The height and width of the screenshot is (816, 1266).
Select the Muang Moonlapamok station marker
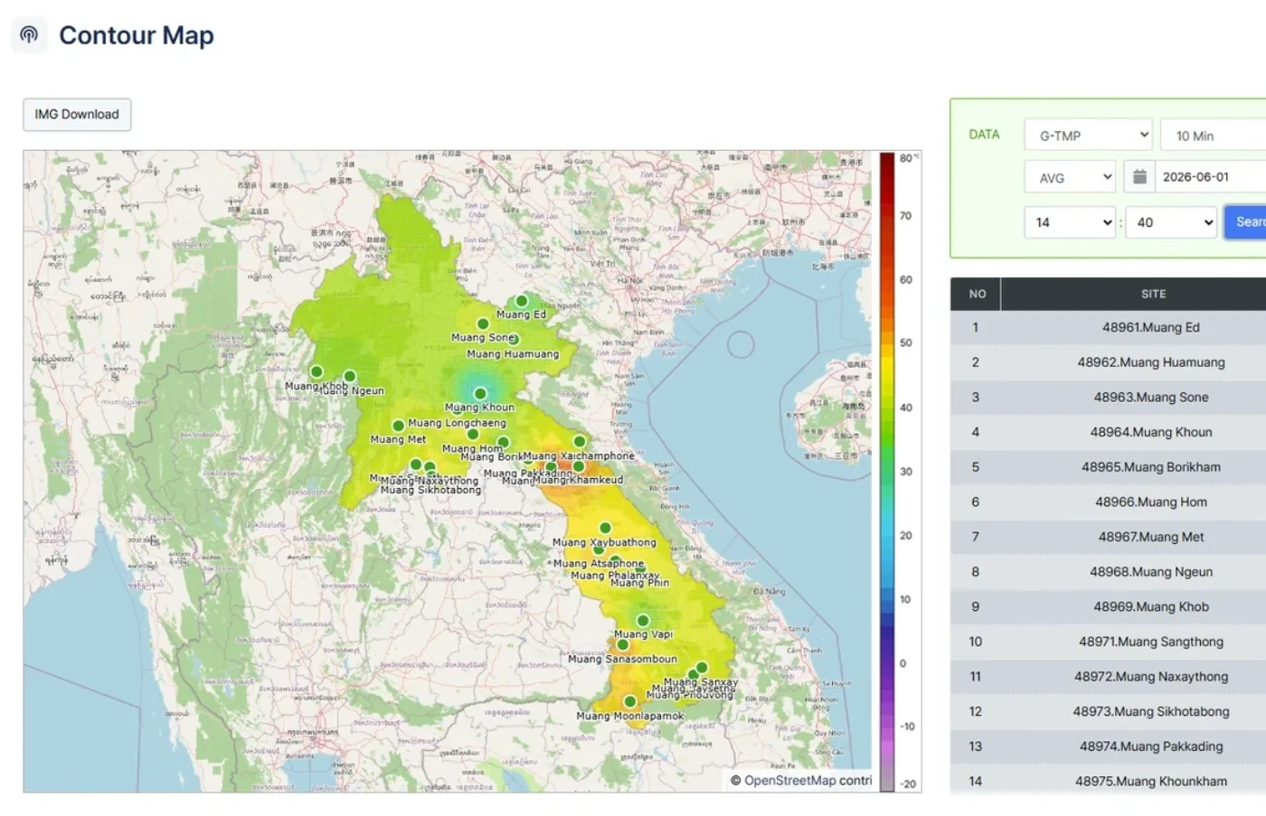coord(630,702)
